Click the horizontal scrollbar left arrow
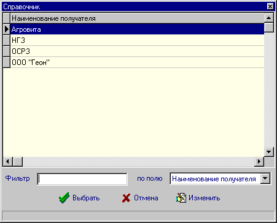Screen dimensions: 277x223 tap(8, 162)
